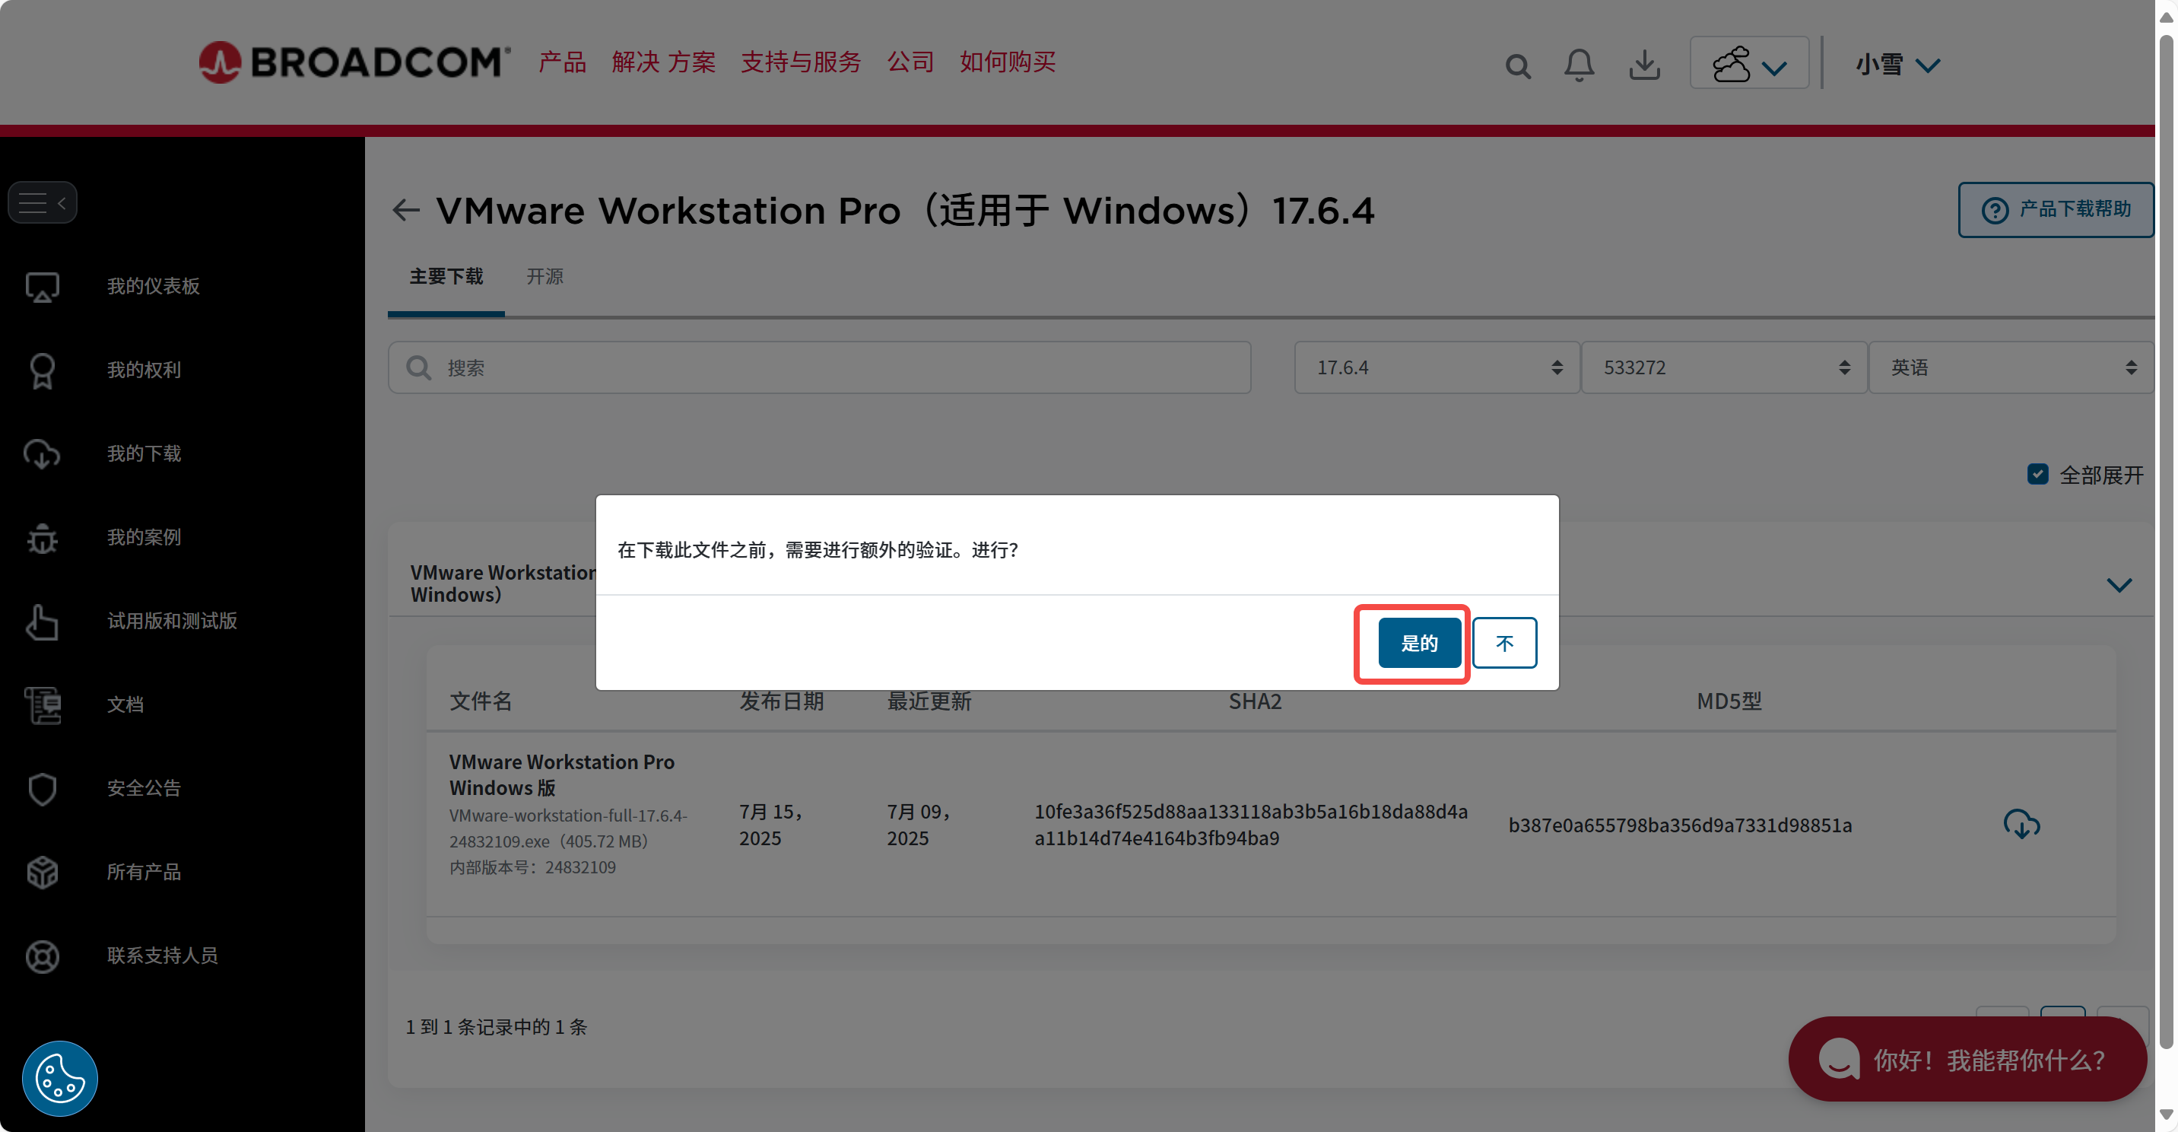Click the page vertical scrollbar
Image resolution: width=2178 pixels, height=1132 pixels.
coord(2165,542)
